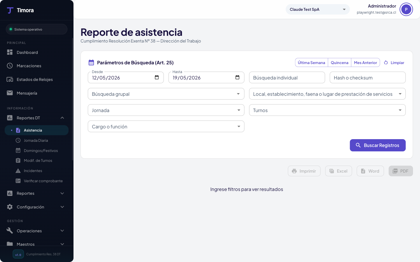Click Limpiar to reset filters
This screenshot has width=420, height=262.
point(394,63)
